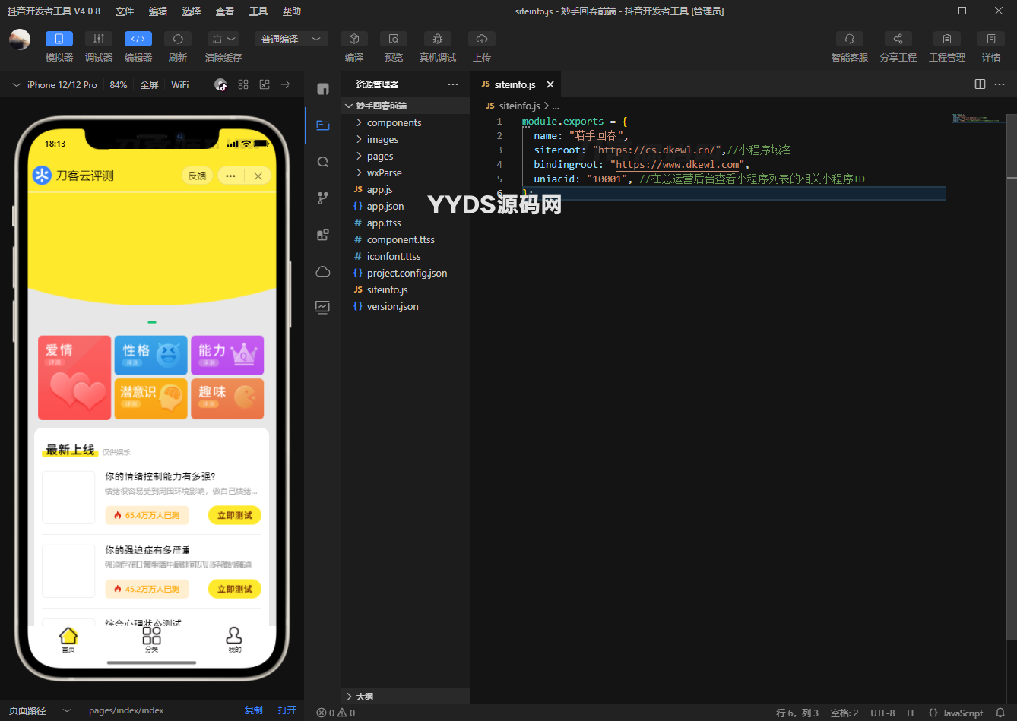
Task: Open Smart Customer Service (智能客服) icon
Action: pyautogui.click(x=849, y=40)
